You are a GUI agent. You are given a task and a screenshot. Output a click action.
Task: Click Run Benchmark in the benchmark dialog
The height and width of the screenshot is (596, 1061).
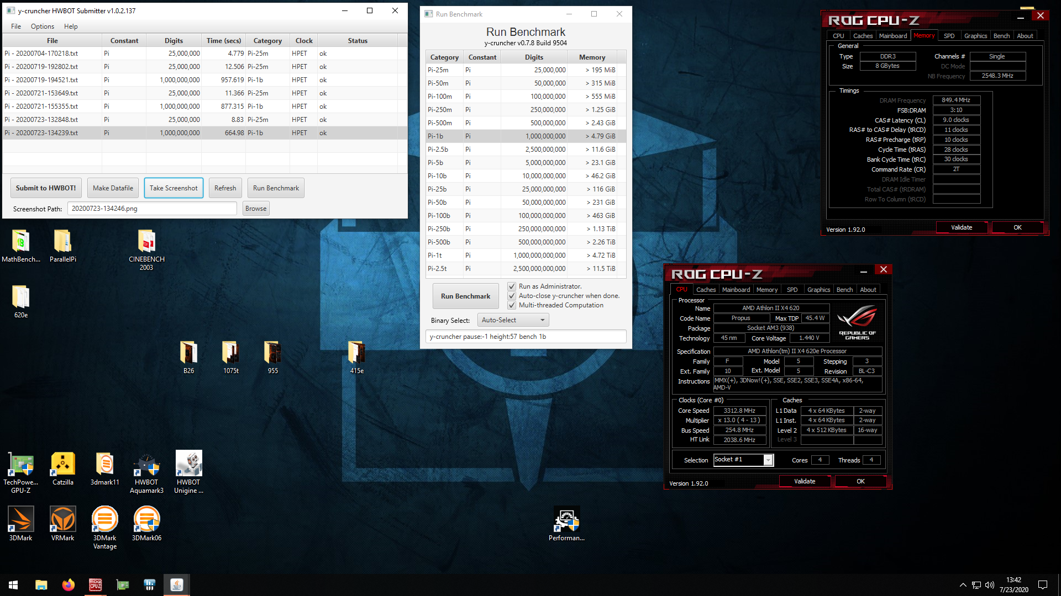coord(465,296)
